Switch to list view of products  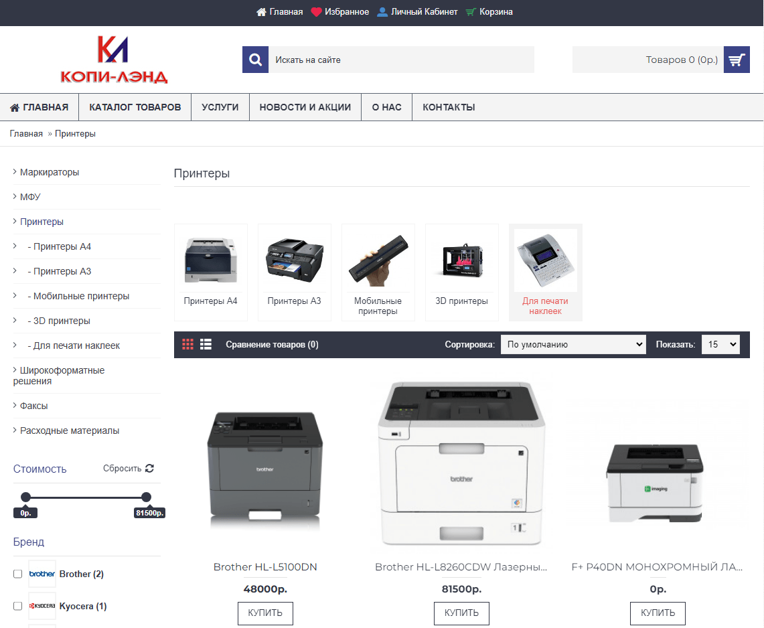pyautogui.click(x=206, y=344)
